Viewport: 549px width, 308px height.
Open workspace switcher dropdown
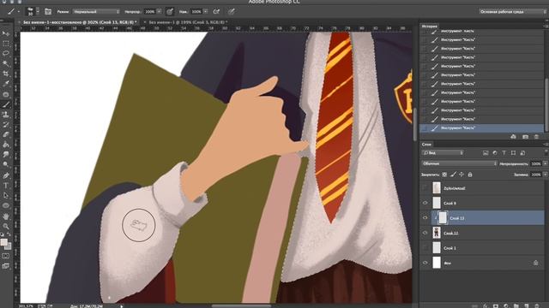point(512,11)
